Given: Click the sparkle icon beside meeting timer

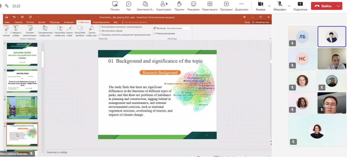Looking at the screenshot, I should [7, 6].
